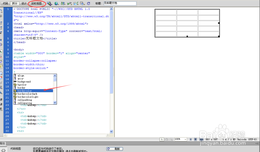
Task: Select bordercolorlight in the code hint list
Action: 33,97
